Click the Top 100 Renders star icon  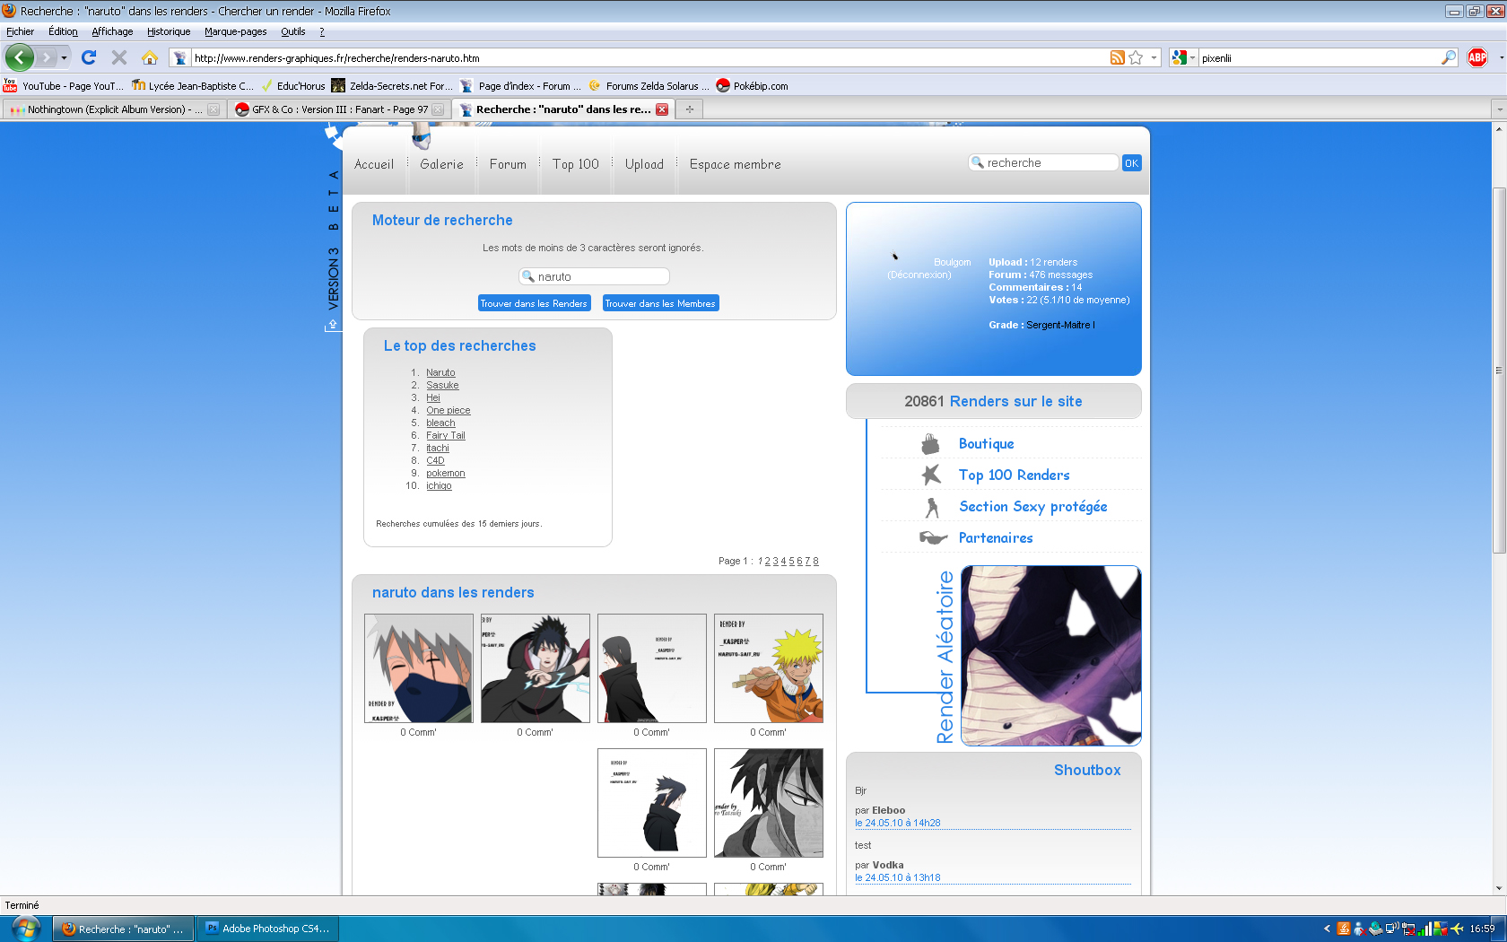click(x=931, y=475)
